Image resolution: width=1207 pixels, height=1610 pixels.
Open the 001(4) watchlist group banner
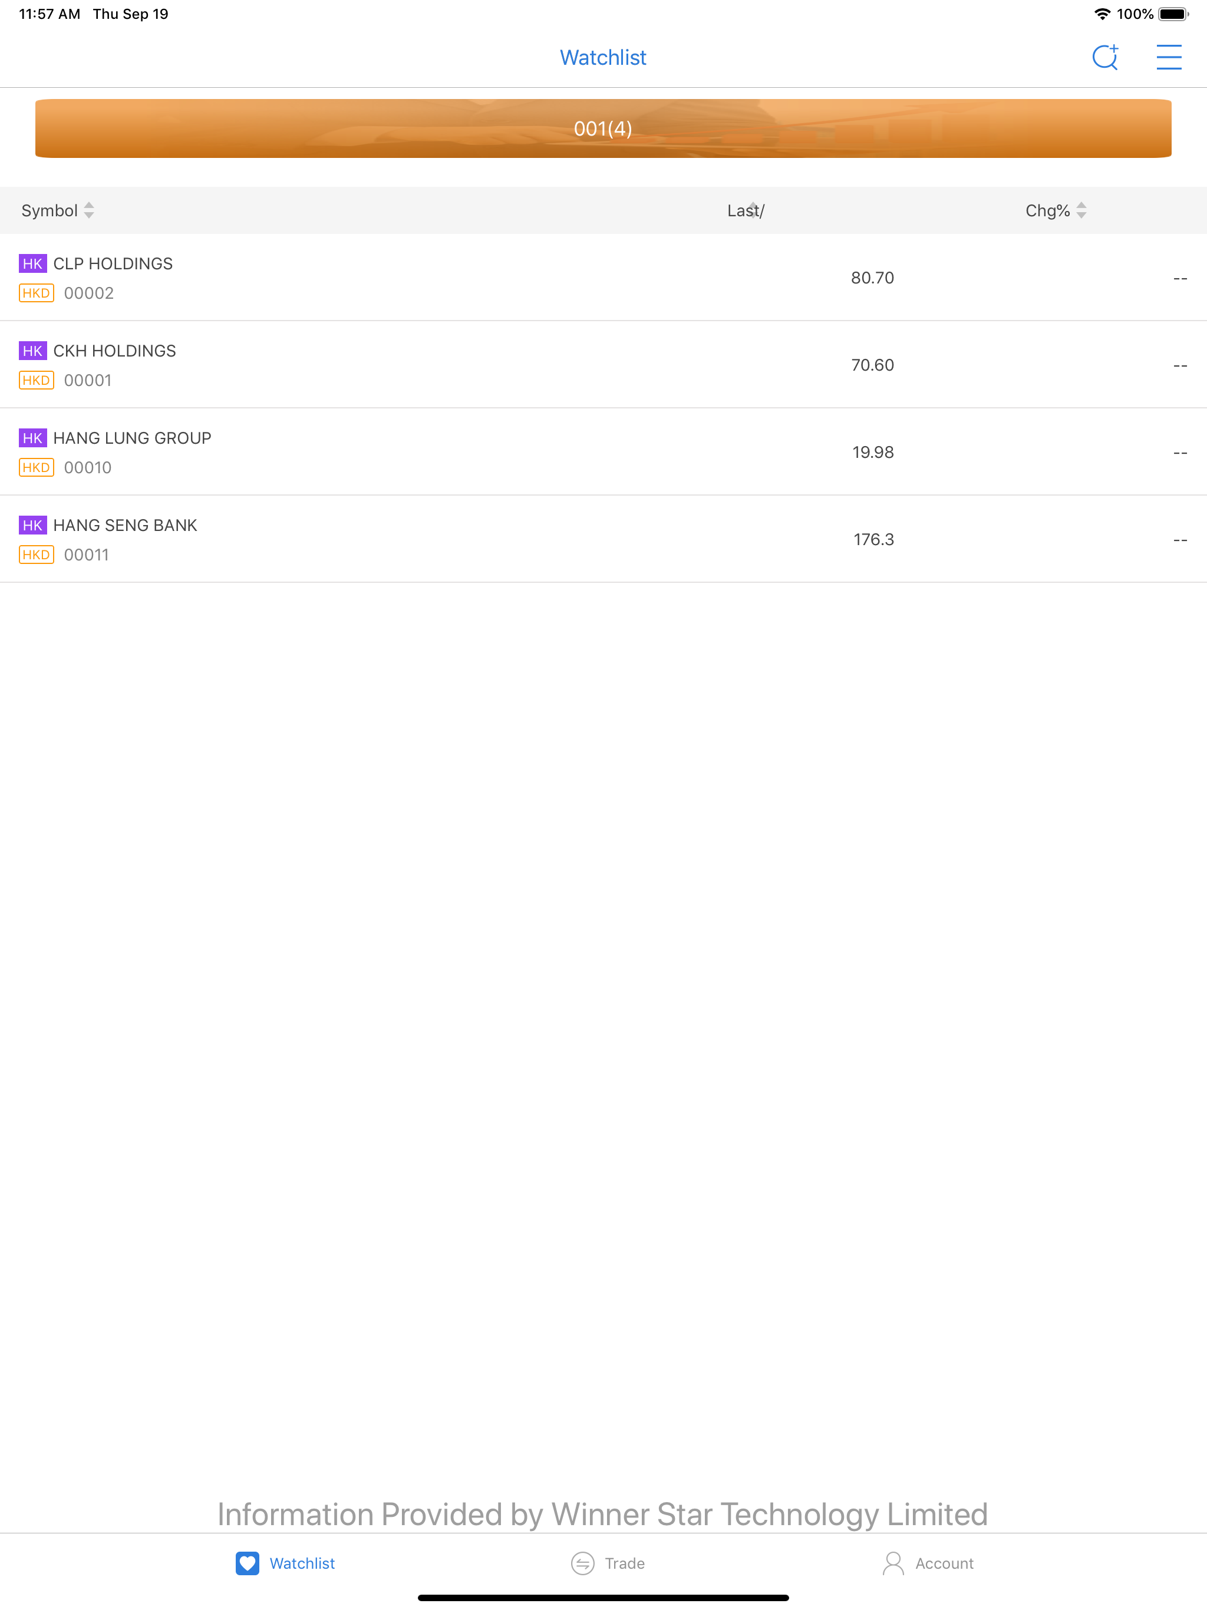click(603, 128)
